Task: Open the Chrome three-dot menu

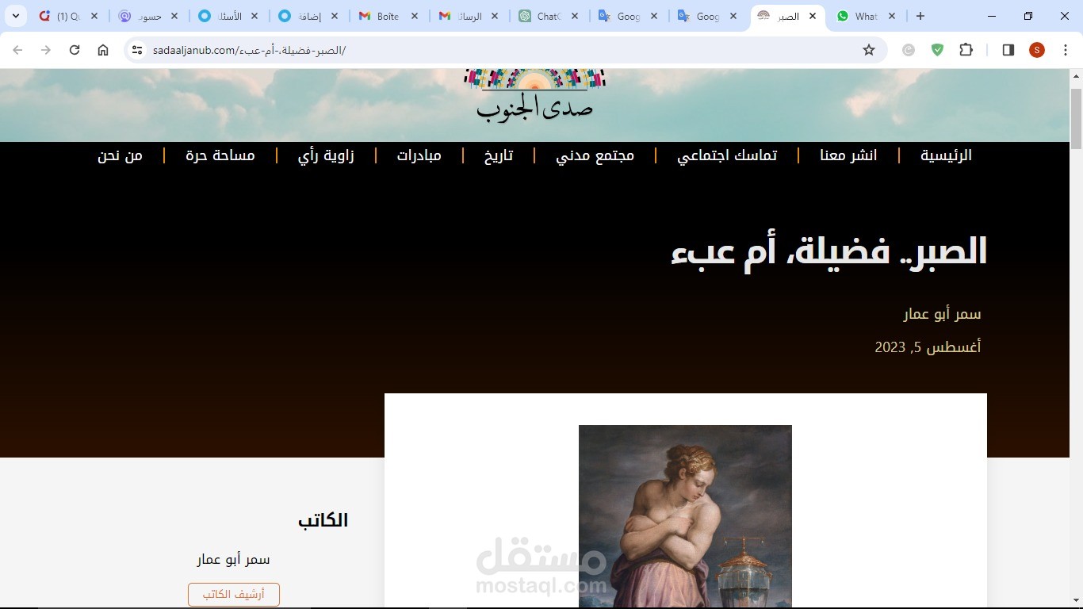Action: (x=1066, y=50)
